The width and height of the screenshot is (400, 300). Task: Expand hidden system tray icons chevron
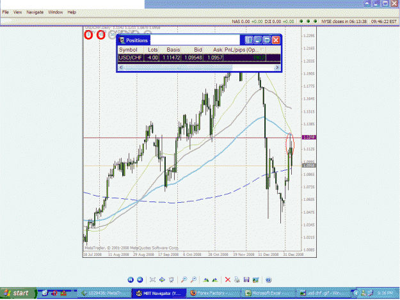[356, 294]
